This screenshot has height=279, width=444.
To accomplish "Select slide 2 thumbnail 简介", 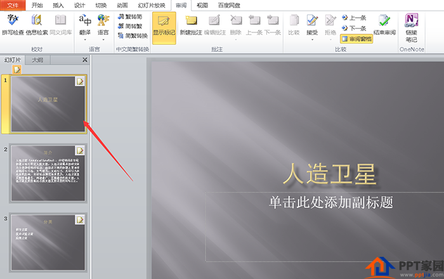I will (x=48, y=173).
